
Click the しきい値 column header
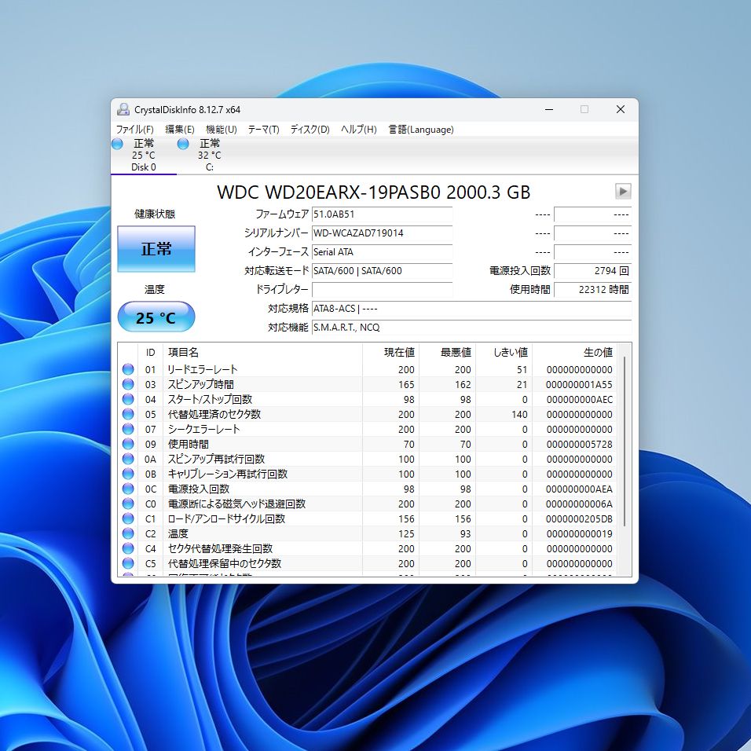point(504,353)
